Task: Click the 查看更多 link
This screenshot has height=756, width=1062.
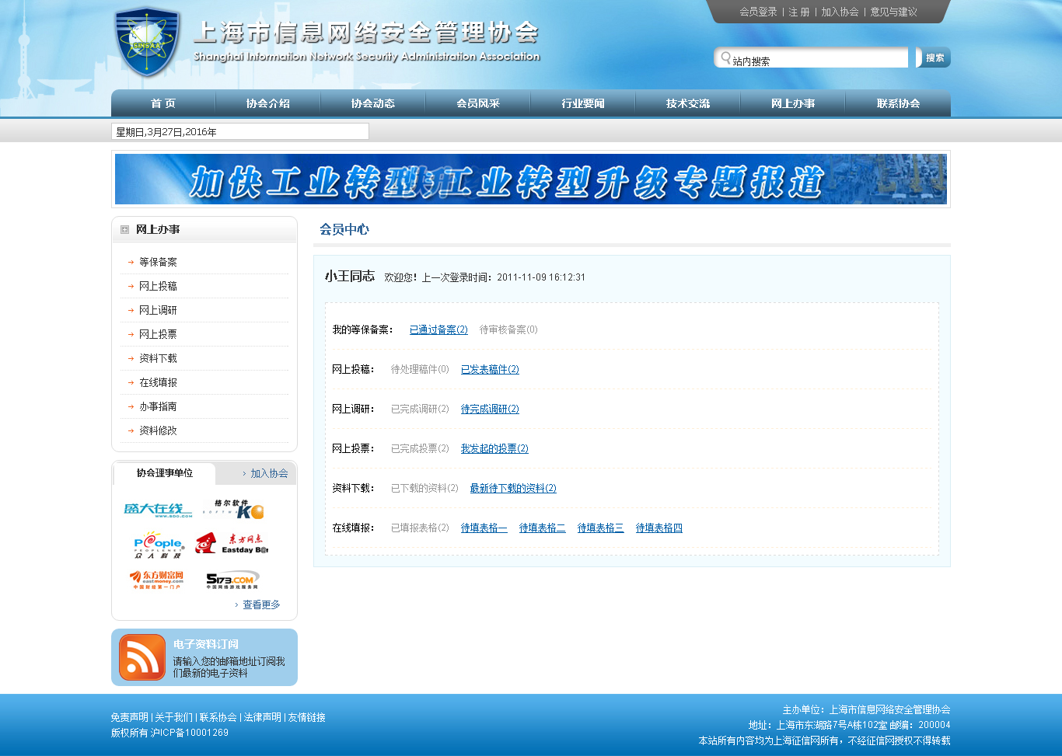Action: [261, 604]
